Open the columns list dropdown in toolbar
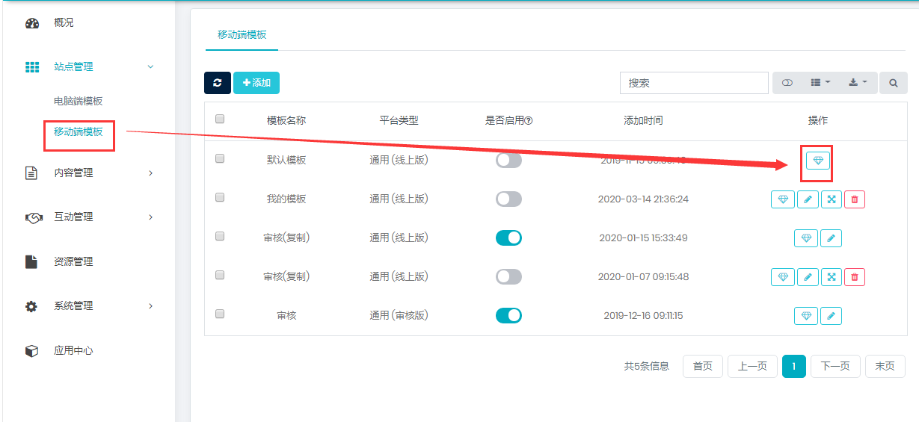The image size is (919, 422). (820, 83)
